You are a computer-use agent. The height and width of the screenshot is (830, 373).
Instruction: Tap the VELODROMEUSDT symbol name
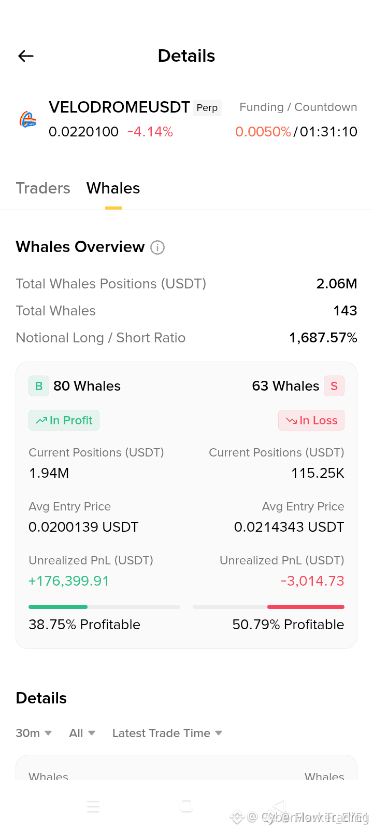pos(119,107)
